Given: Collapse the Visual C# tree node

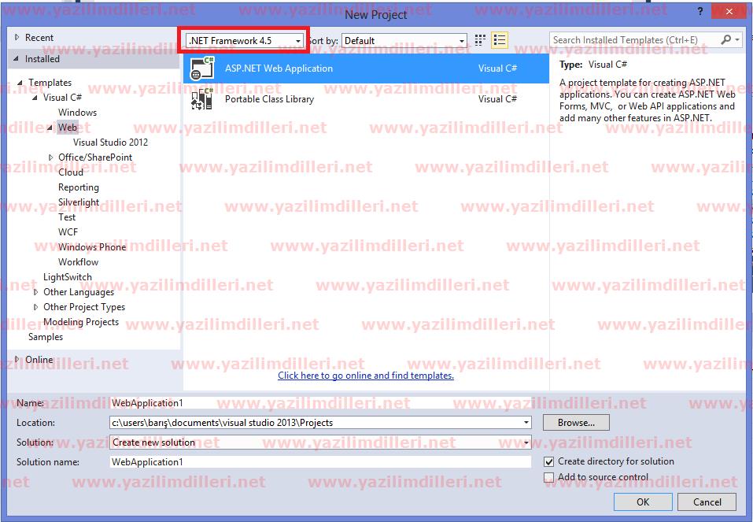Looking at the screenshot, I should click(x=35, y=98).
